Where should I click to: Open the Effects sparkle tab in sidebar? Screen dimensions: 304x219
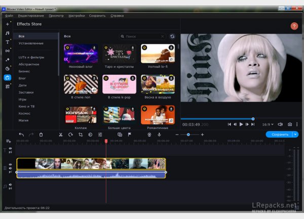(8, 60)
